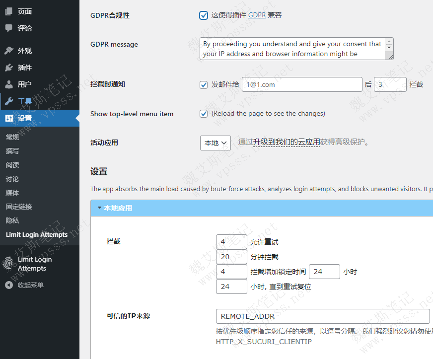Open the 活动应用 dropdown showing 本地

(215, 143)
